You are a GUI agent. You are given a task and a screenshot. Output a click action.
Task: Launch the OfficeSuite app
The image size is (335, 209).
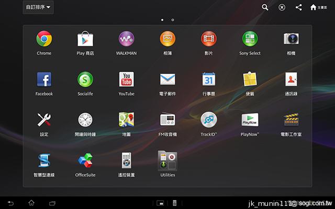85,160
